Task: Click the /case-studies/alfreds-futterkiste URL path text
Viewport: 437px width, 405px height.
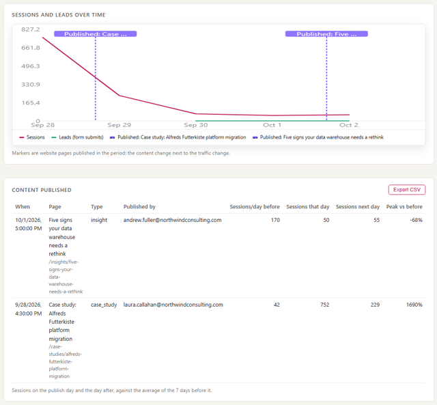Action: tap(66, 361)
